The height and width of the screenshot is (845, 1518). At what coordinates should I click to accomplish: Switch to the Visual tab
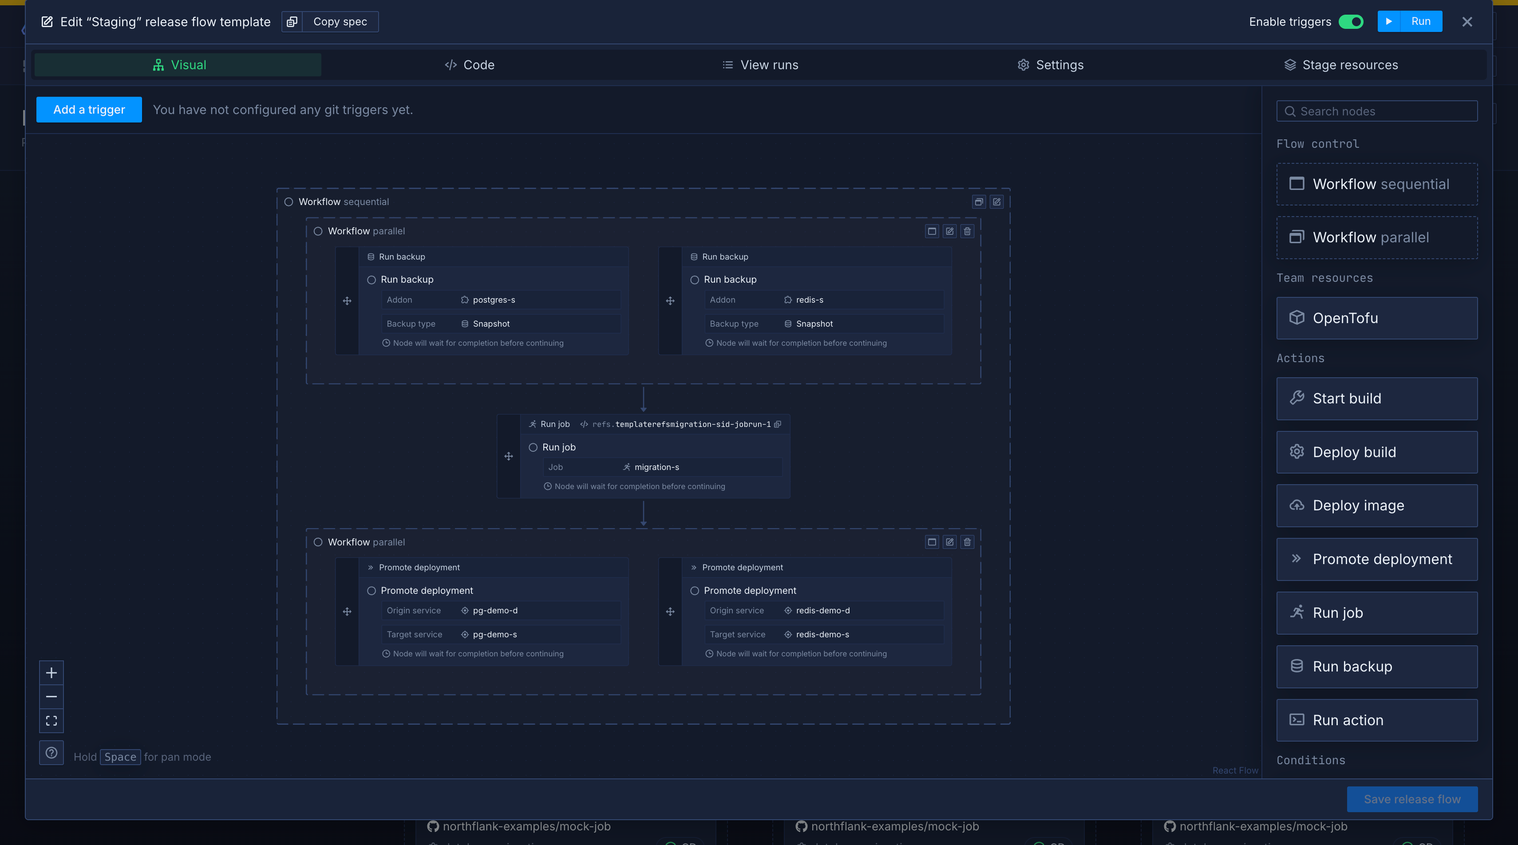(x=178, y=65)
